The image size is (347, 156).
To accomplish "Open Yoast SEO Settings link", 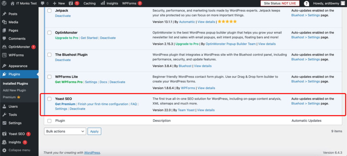I will [61, 109].
